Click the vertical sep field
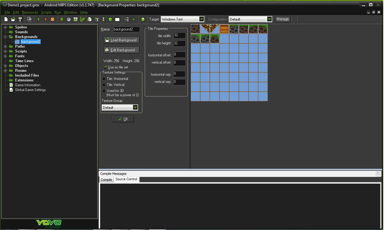Viewport: 386px width, 230px height. point(179,82)
